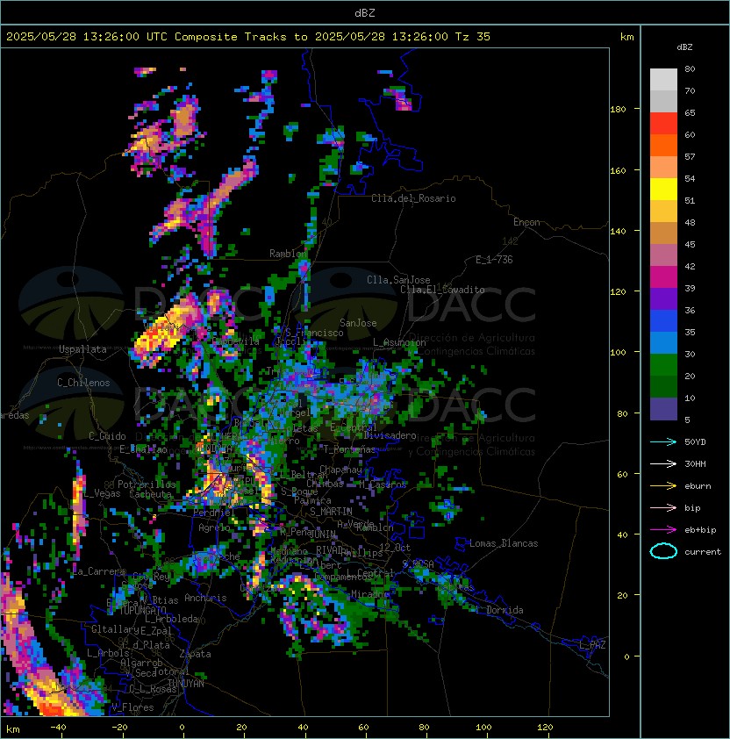Image resolution: width=730 pixels, height=739 pixels.
Task: Click the 'eb+bip' legend label text
Action: [x=700, y=530]
